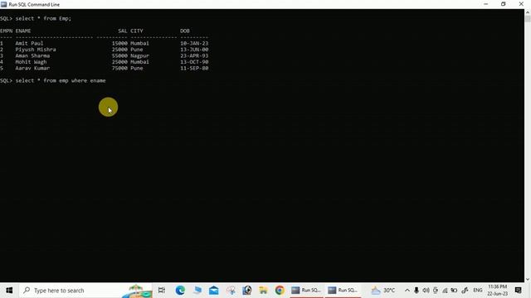Click the ENAME column header
531x298 pixels.
(23, 31)
